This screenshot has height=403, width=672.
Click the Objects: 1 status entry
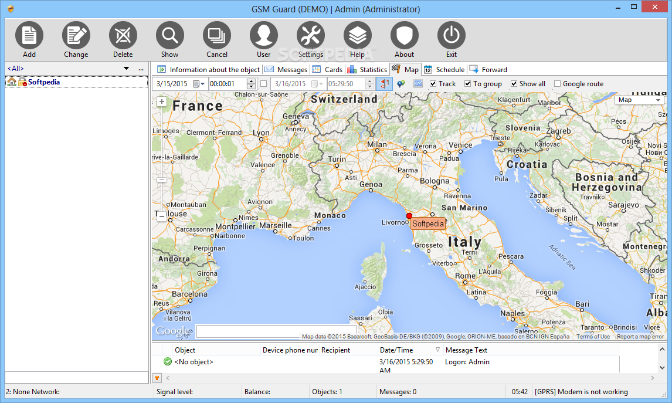pyautogui.click(x=327, y=391)
